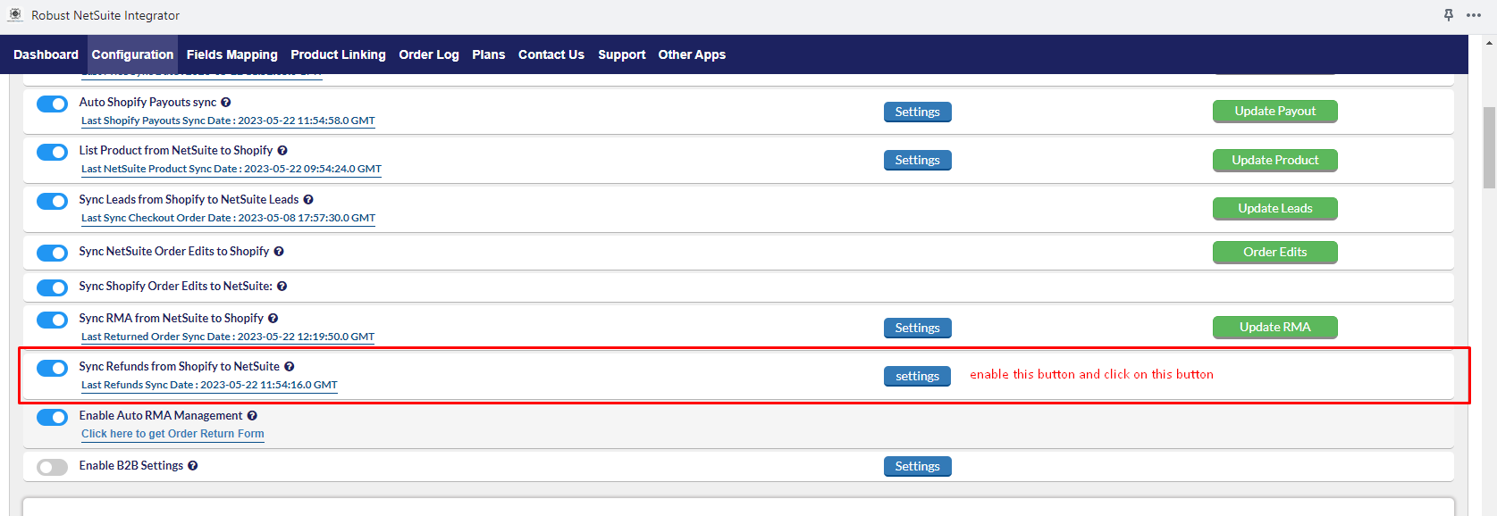Click Last Shopify Payouts Sync Date text

click(x=228, y=121)
